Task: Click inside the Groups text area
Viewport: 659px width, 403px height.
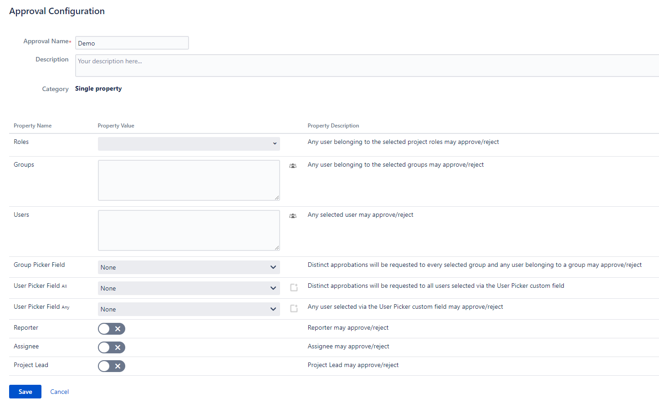Action: [x=189, y=180]
